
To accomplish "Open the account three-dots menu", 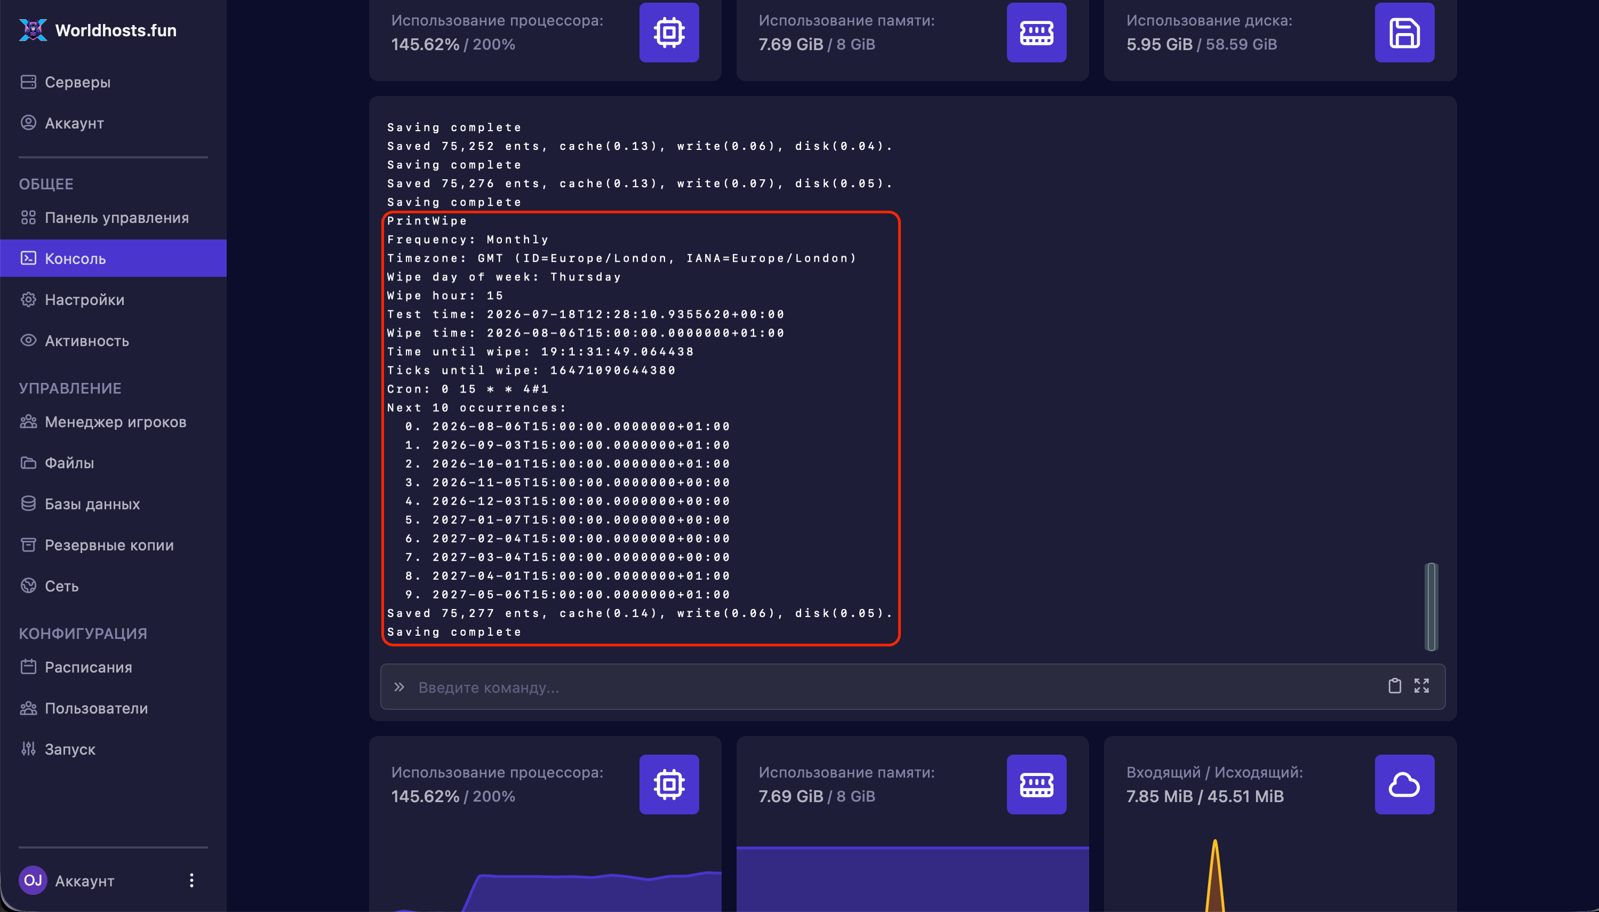I will [191, 880].
